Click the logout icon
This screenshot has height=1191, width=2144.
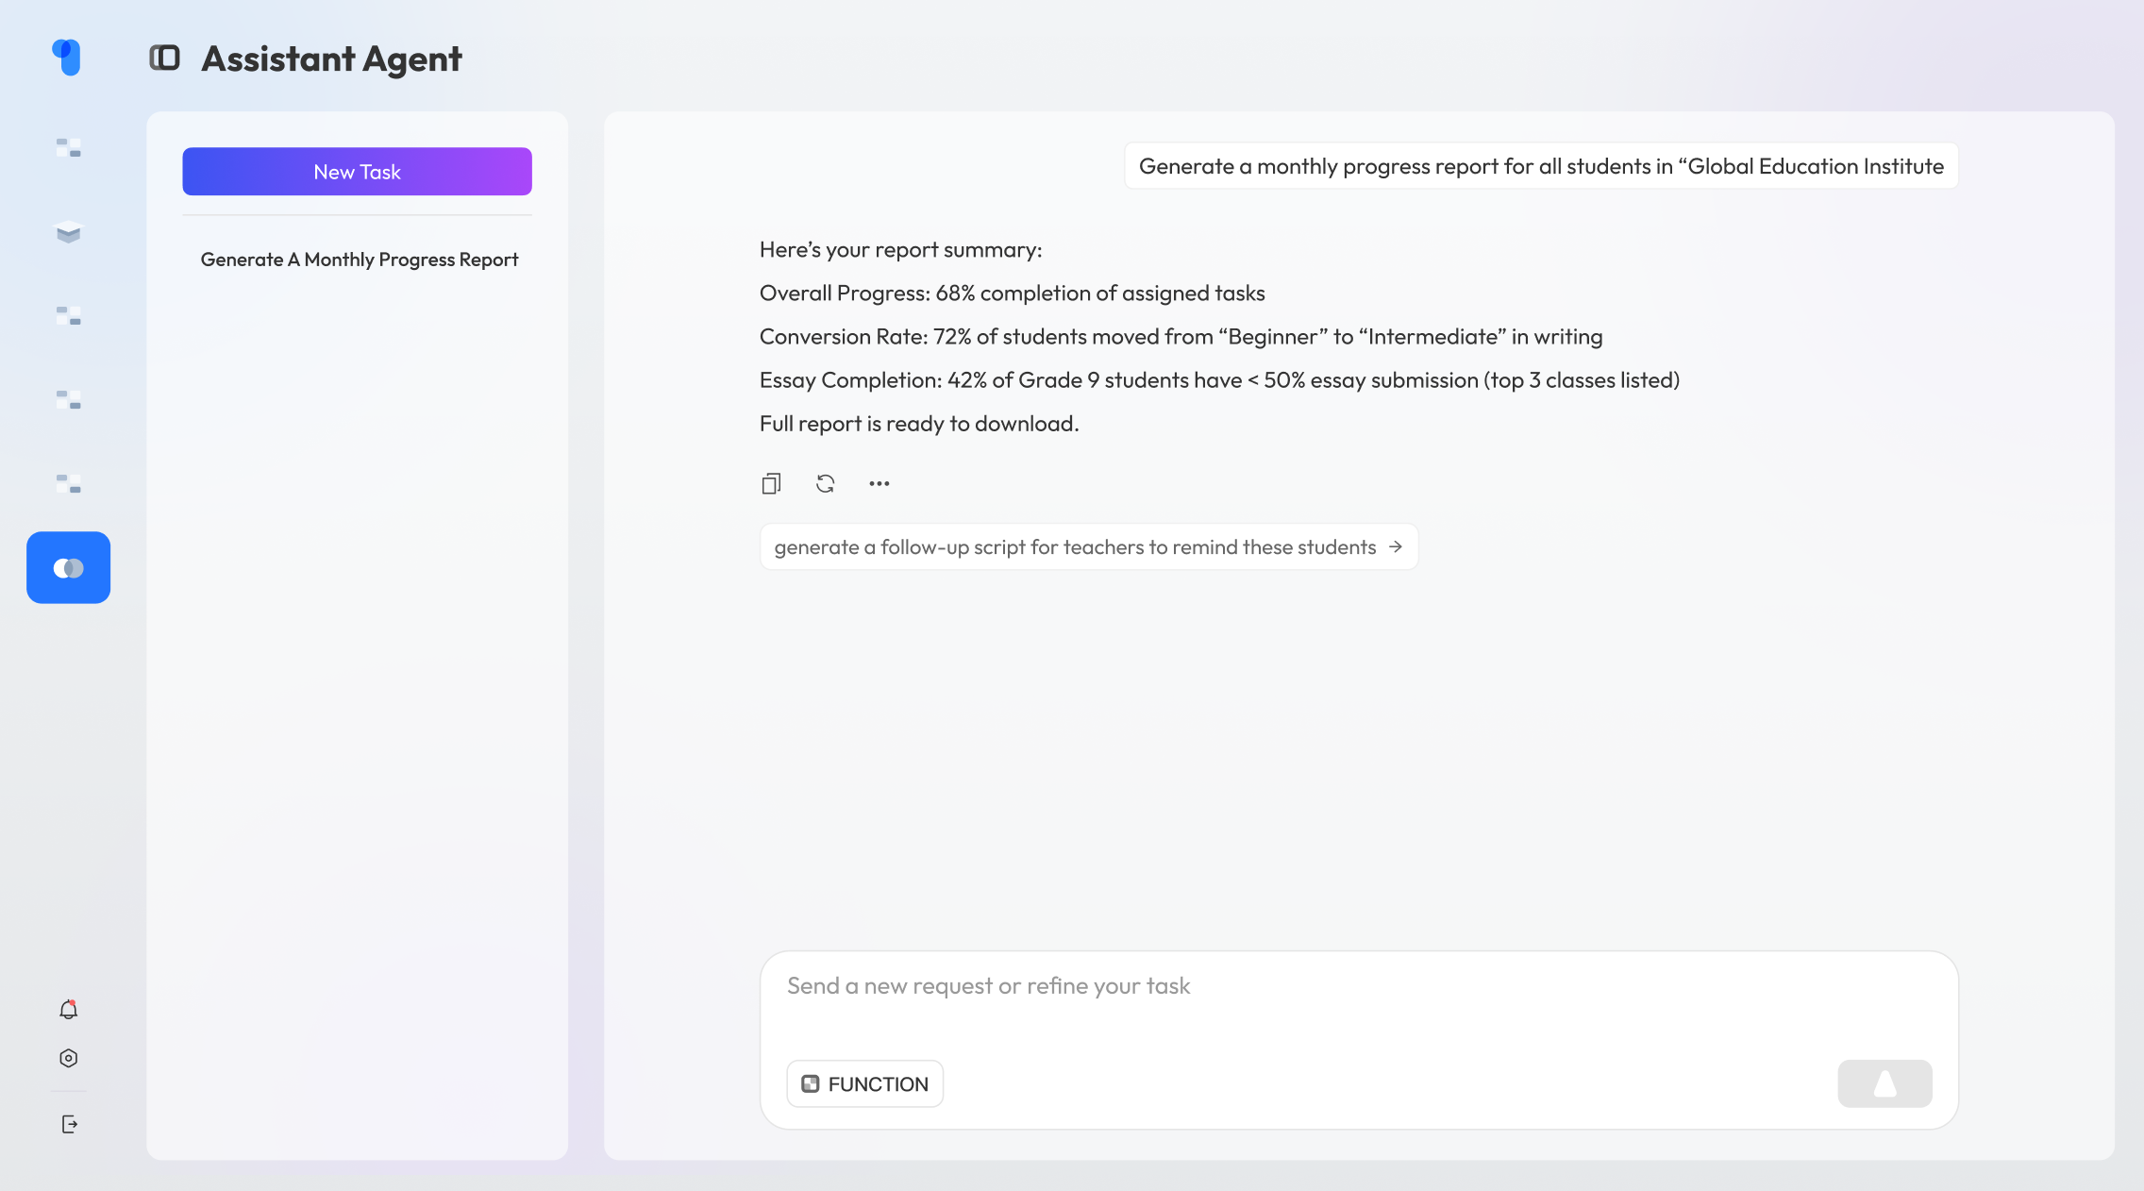tap(69, 1124)
